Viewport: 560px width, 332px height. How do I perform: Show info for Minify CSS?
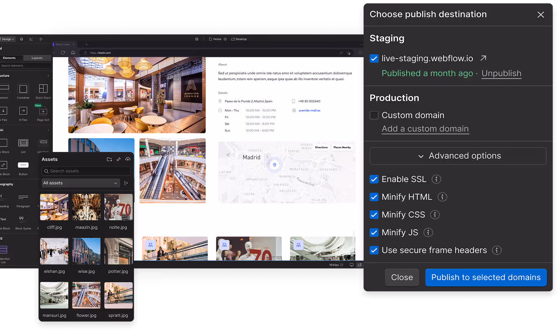(435, 215)
